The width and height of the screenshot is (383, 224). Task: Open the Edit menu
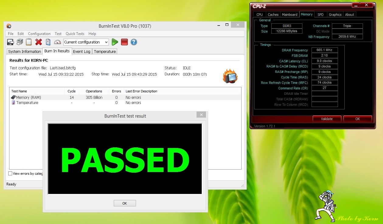pyautogui.click(x=21, y=34)
